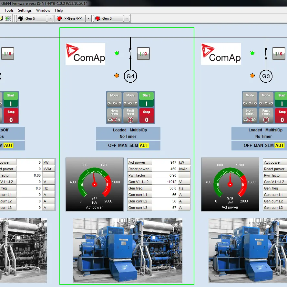The width and height of the screenshot is (287, 287).
Task: Click G4 Gen freq value 50.0
Action: coord(165,188)
